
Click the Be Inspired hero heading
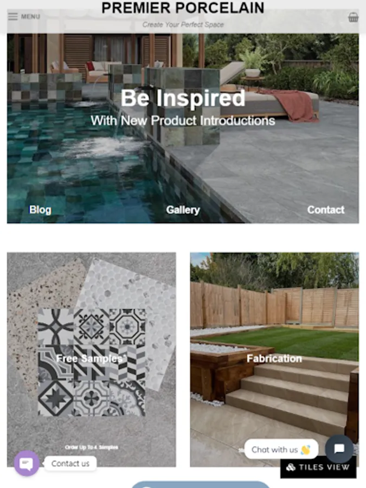(183, 98)
